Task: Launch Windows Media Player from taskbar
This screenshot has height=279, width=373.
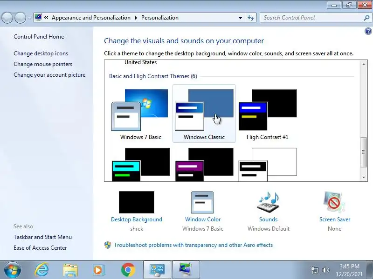Action: pos(98,270)
